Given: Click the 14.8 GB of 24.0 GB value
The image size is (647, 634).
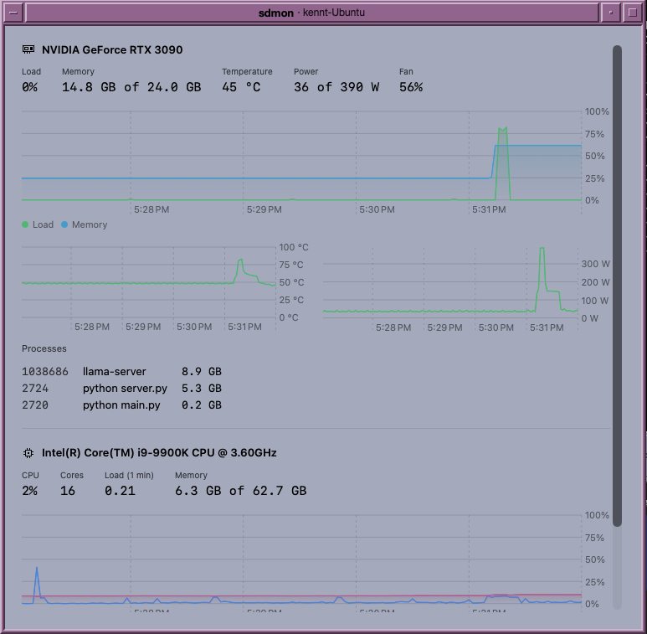Looking at the screenshot, I should 131,87.
